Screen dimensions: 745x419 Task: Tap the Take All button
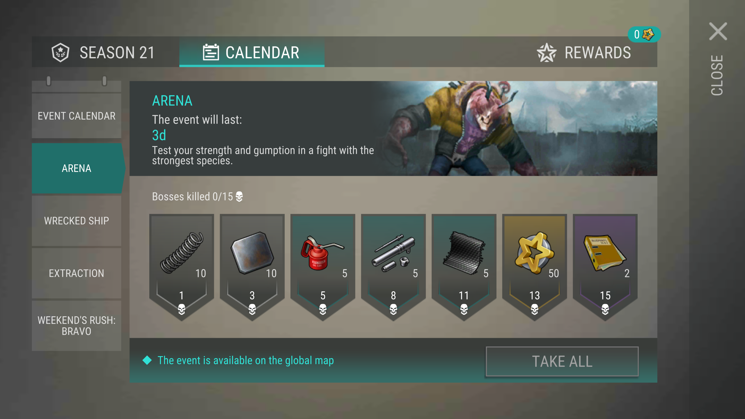coord(562,361)
